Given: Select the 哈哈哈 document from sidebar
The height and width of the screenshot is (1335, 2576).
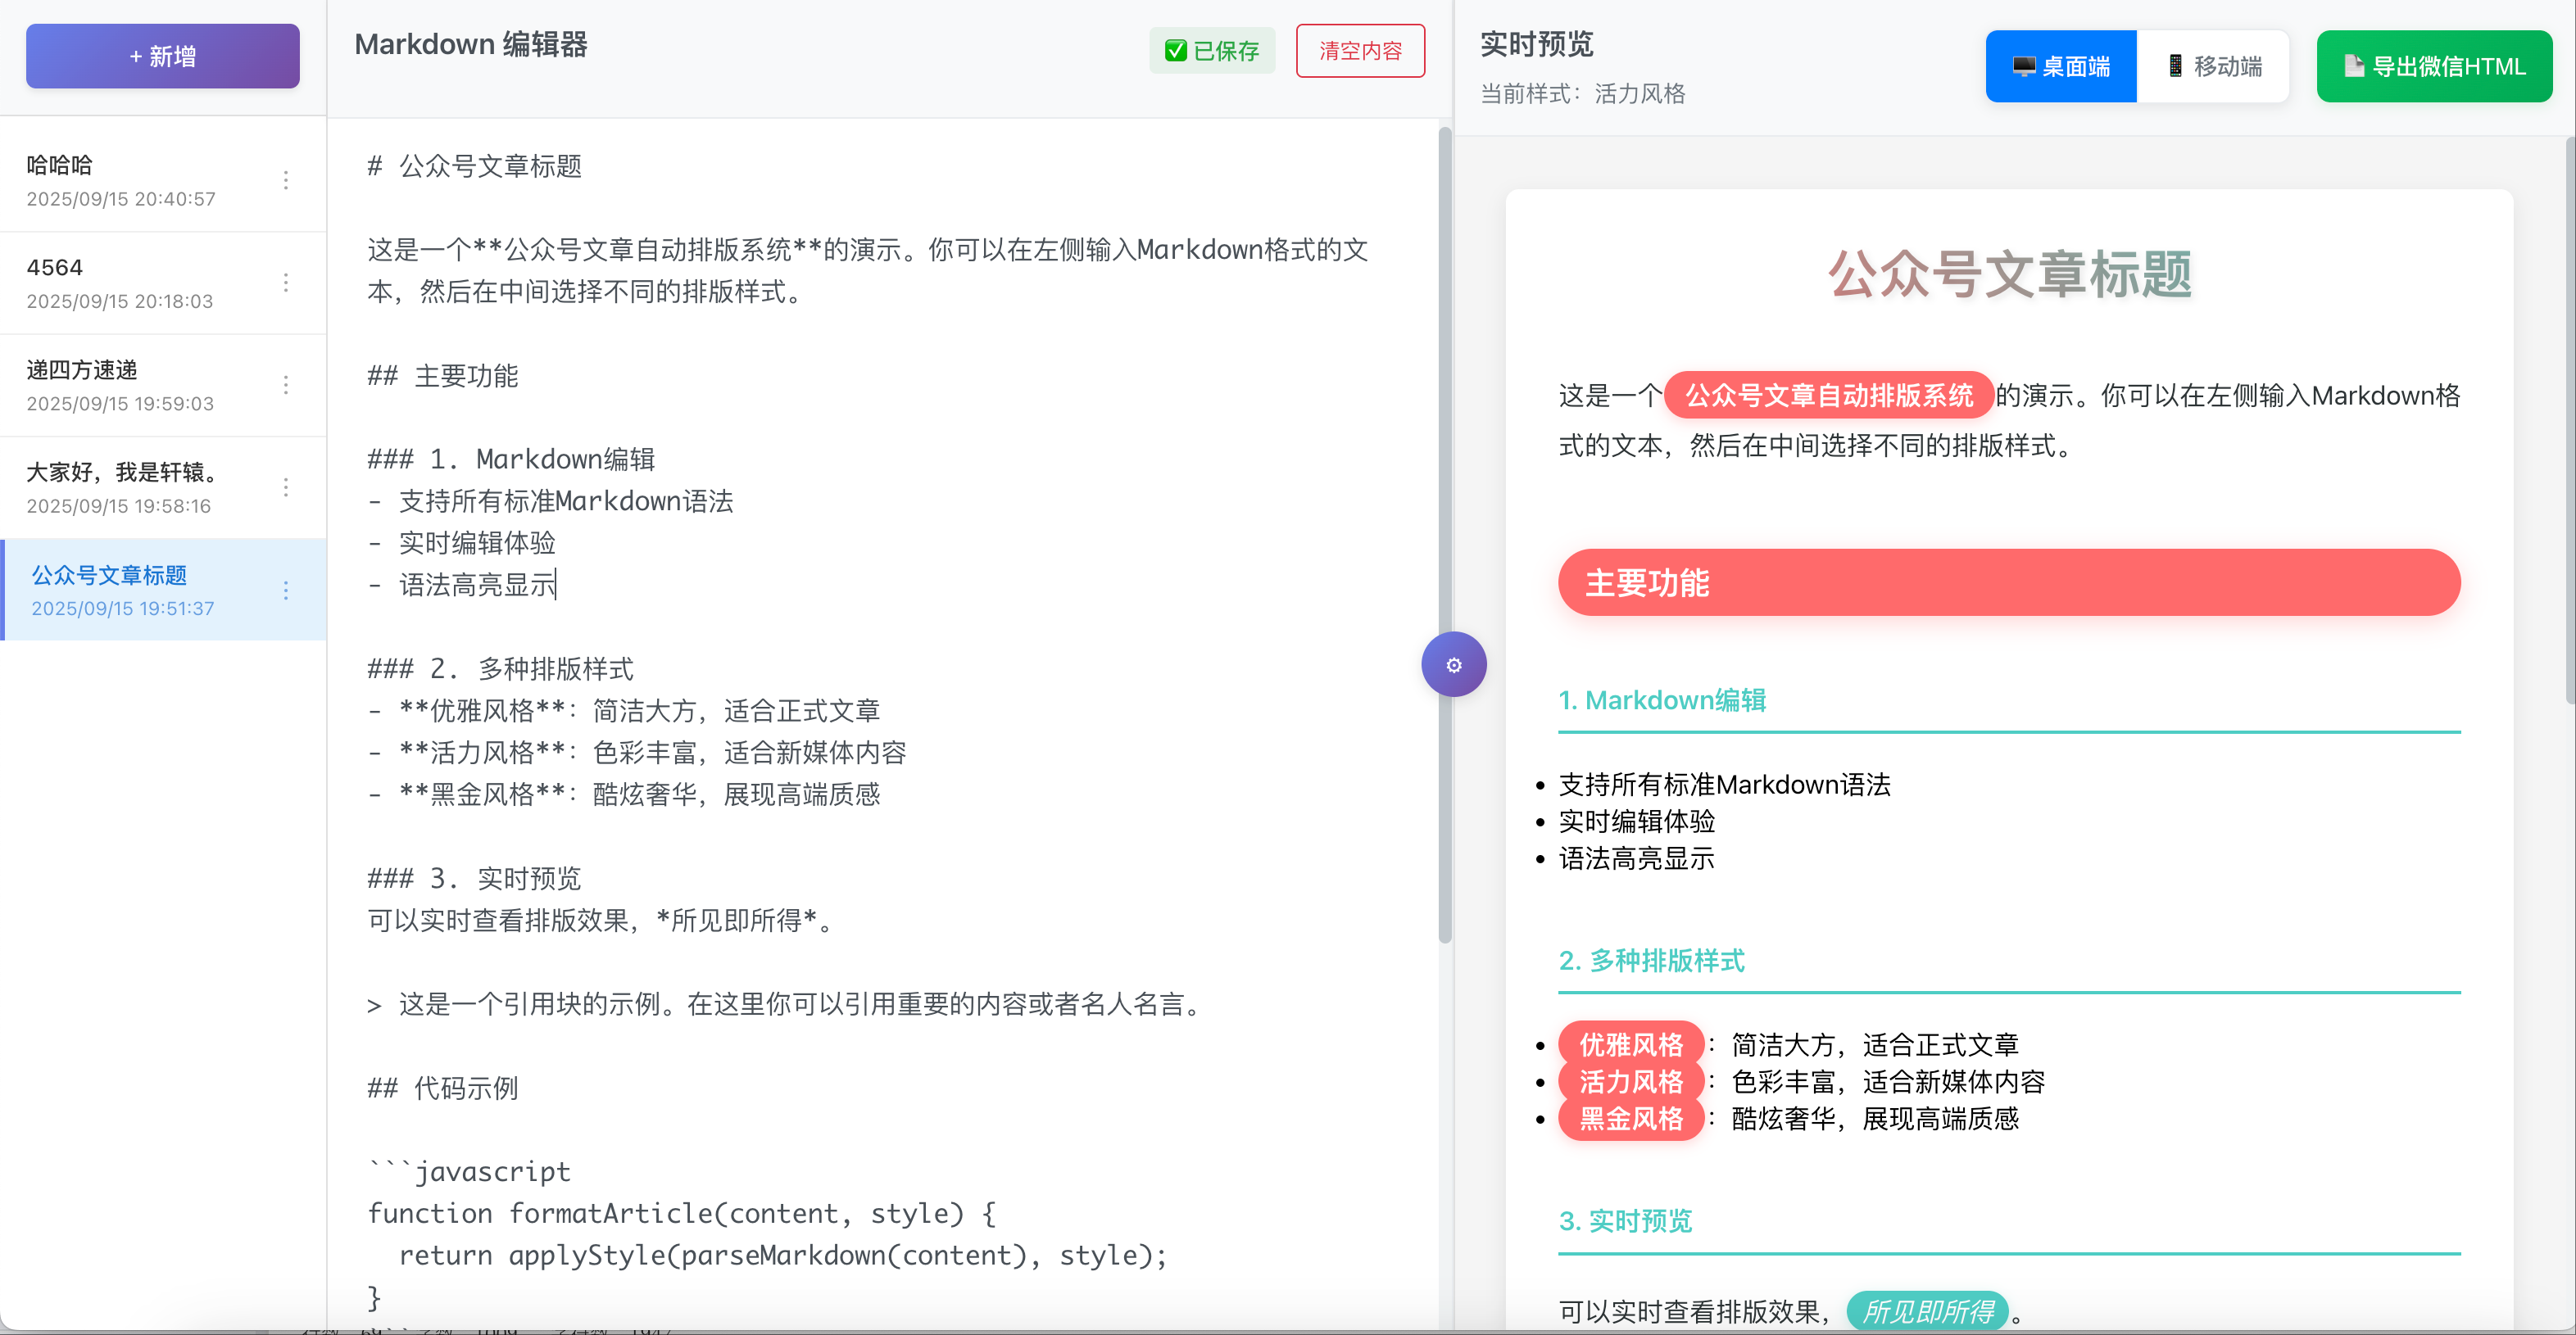Looking at the screenshot, I should click(130, 180).
